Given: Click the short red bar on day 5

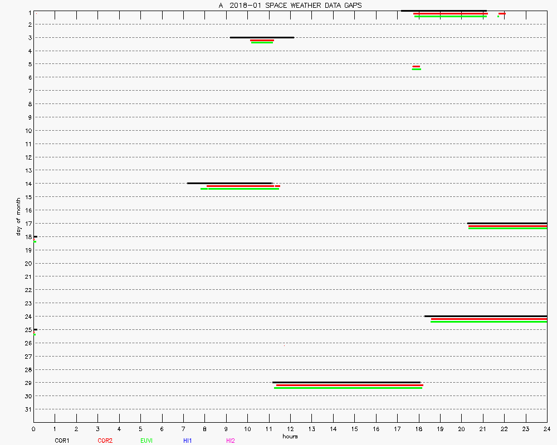Looking at the screenshot, I should pos(416,66).
